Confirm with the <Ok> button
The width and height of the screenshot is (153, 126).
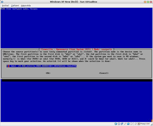coord(48,73)
